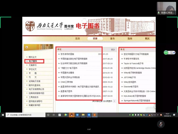Screen dimensions: 178x134
Task: Click the Cortana circle icon on the taskbar
Action: pos(48,115)
